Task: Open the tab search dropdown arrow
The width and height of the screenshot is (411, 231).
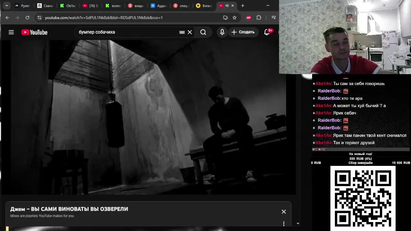Action: coord(7,6)
